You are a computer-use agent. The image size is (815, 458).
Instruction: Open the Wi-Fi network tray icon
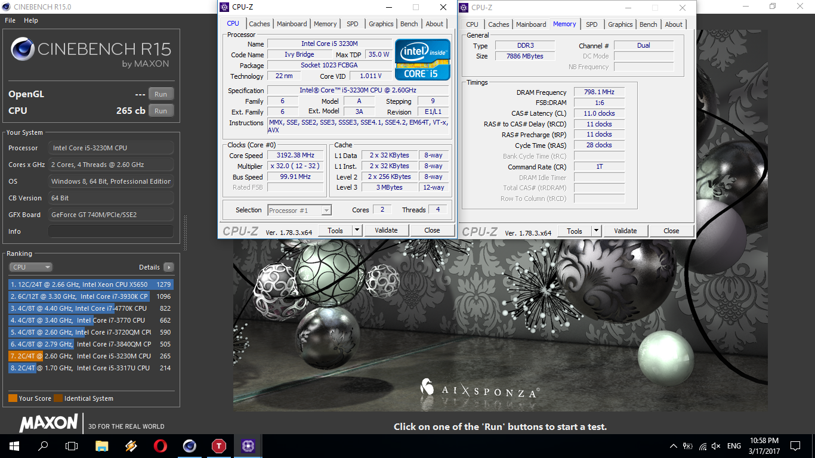coord(703,446)
